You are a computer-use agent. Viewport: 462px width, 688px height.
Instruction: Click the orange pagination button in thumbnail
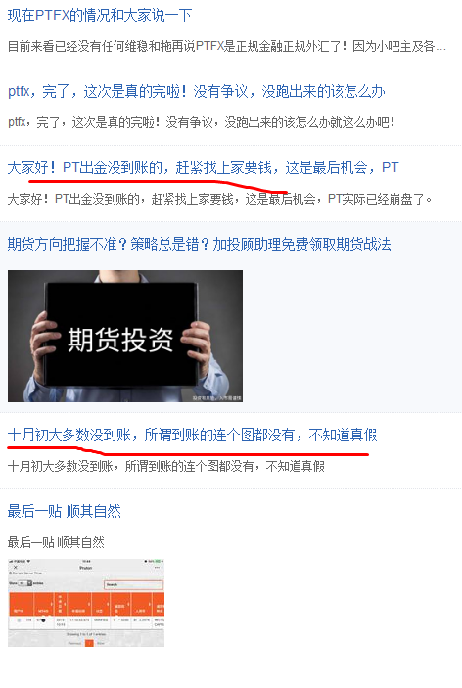coord(89,643)
